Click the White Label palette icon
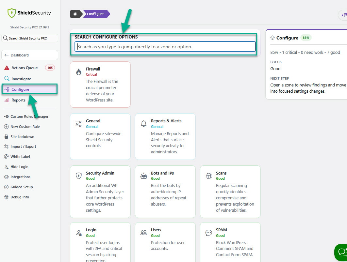The image size is (347, 262). coord(6,157)
